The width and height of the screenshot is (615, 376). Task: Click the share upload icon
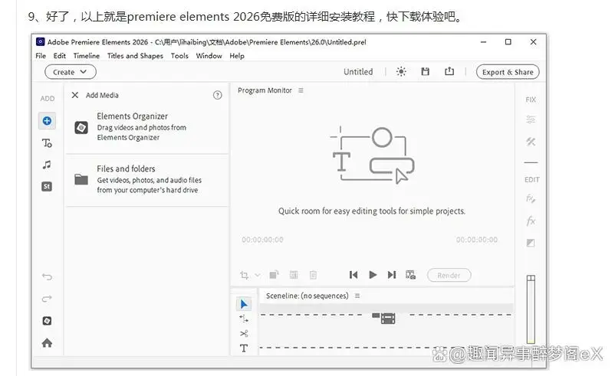pyautogui.click(x=449, y=71)
